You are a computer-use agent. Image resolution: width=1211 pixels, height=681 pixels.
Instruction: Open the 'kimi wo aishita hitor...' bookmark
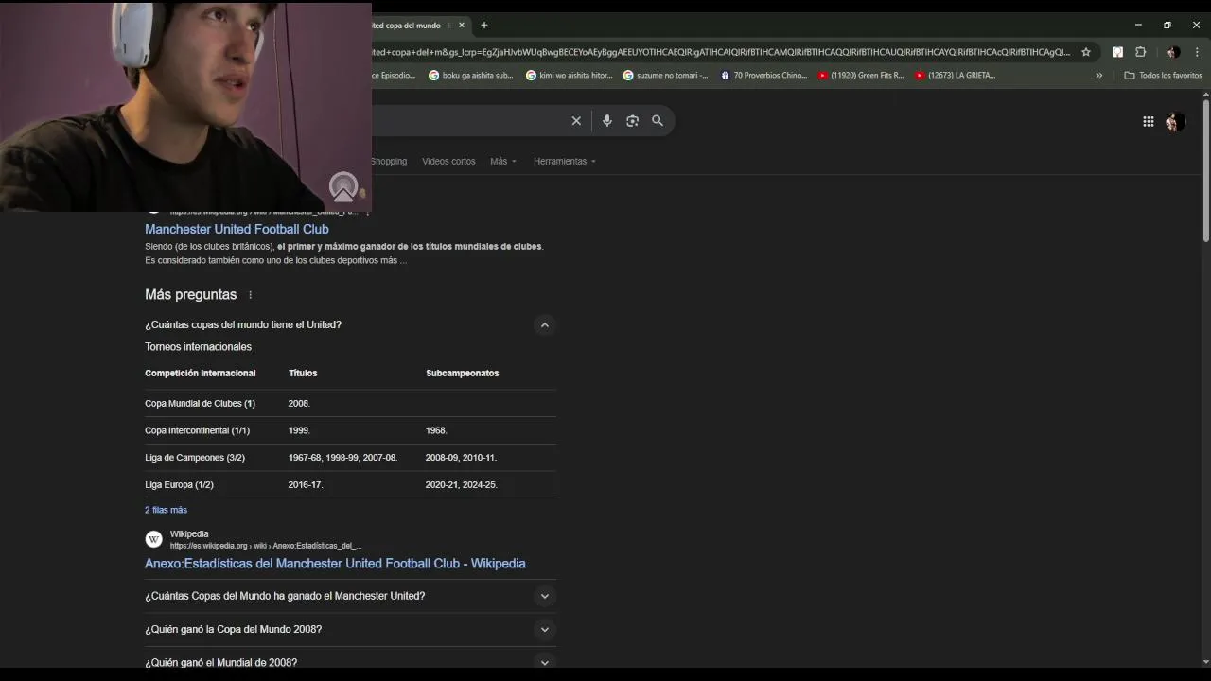(x=570, y=76)
